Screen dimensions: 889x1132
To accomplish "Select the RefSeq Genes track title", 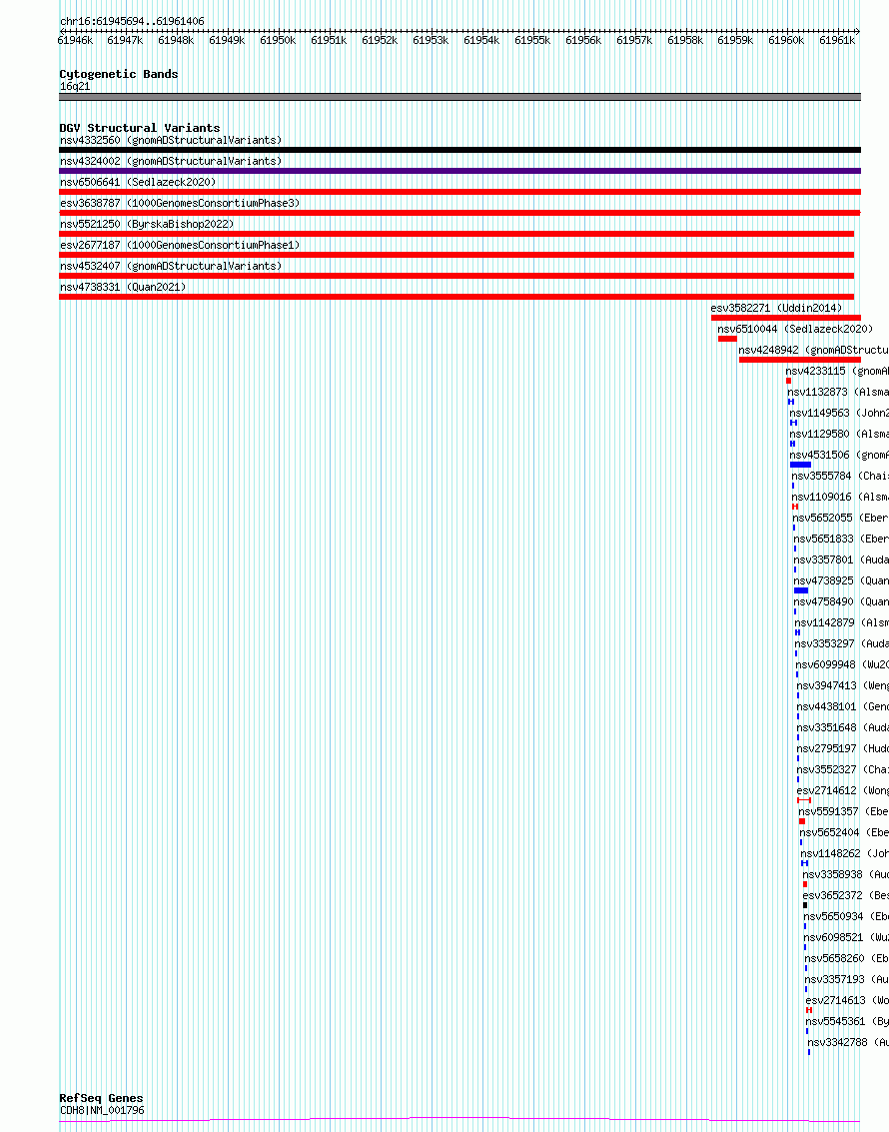I will [101, 1097].
